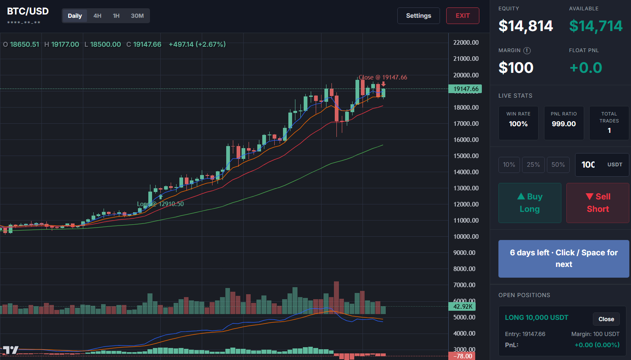The width and height of the screenshot is (631, 360).
Task: Click Sell Short button
Action: pos(598,203)
